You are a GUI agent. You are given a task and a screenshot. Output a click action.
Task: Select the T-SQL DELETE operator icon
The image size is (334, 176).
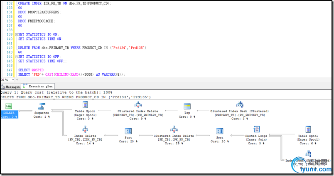[9, 106]
